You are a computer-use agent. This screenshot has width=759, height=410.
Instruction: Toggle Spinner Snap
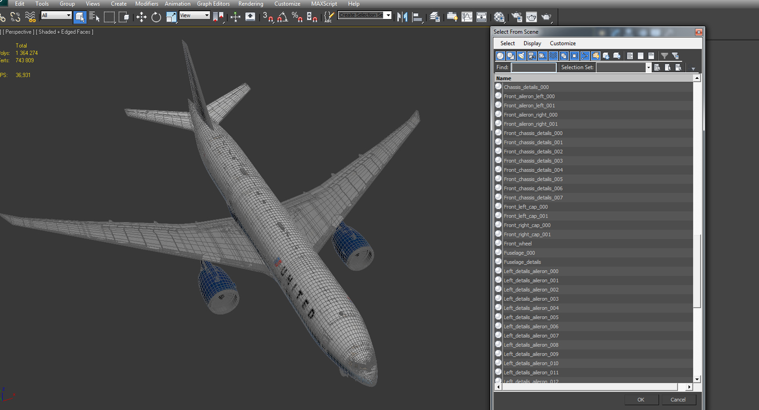click(312, 17)
